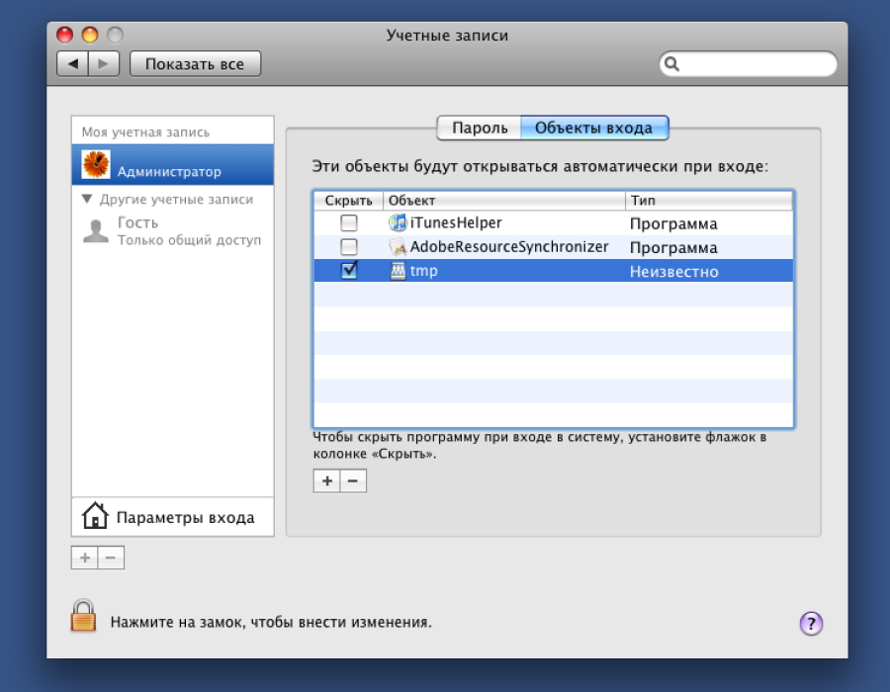Uncheck Скрыть checkbox for tmp

[x=348, y=270]
